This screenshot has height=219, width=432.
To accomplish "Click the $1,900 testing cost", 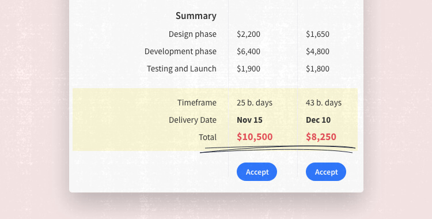I will 248,69.
